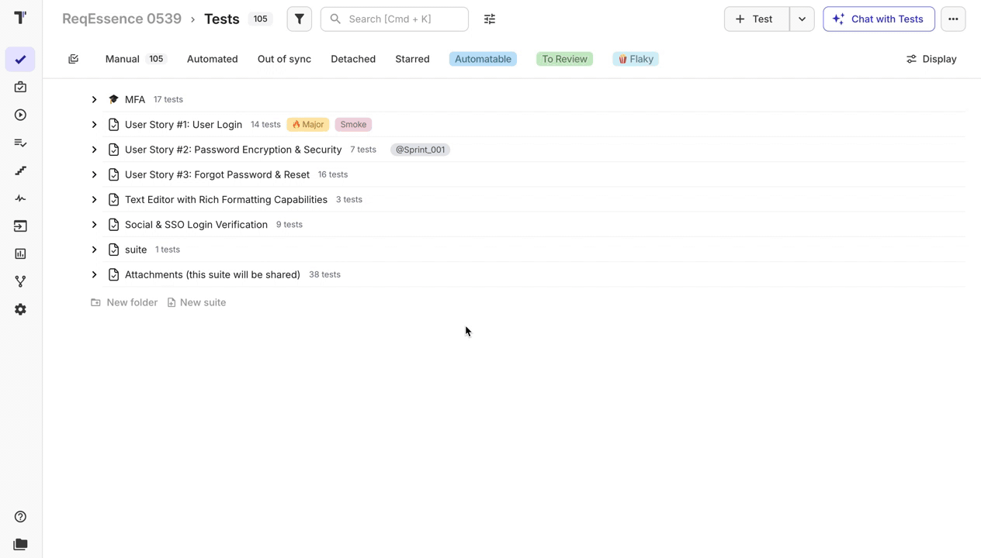Expand the MFA folder

click(x=94, y=99)
